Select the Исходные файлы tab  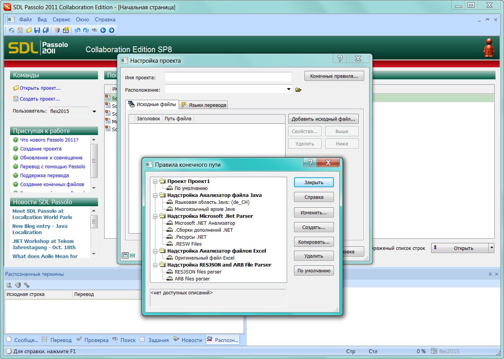click(x=152, y=104)
